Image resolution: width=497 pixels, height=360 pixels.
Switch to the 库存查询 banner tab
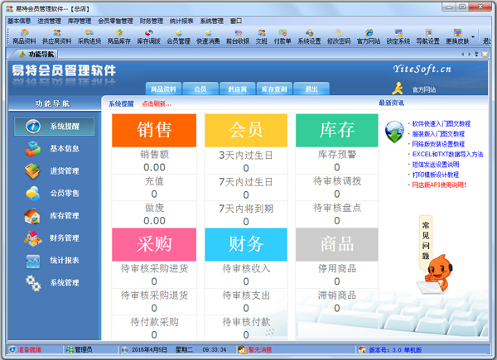pos(274,89)
